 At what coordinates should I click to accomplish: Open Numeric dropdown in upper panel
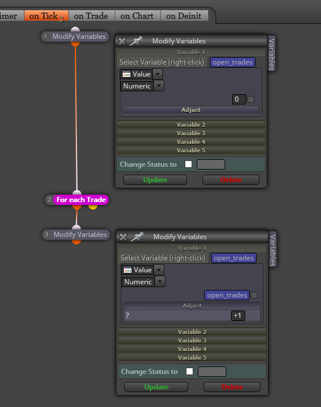point(159,86)
